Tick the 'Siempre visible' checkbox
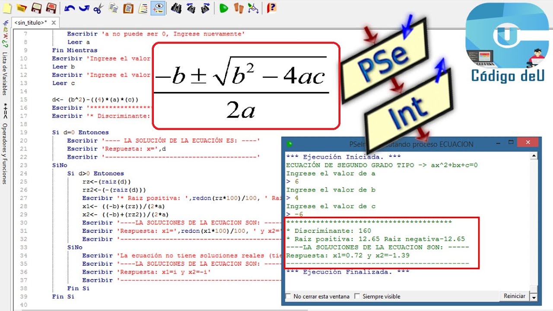 357,297
